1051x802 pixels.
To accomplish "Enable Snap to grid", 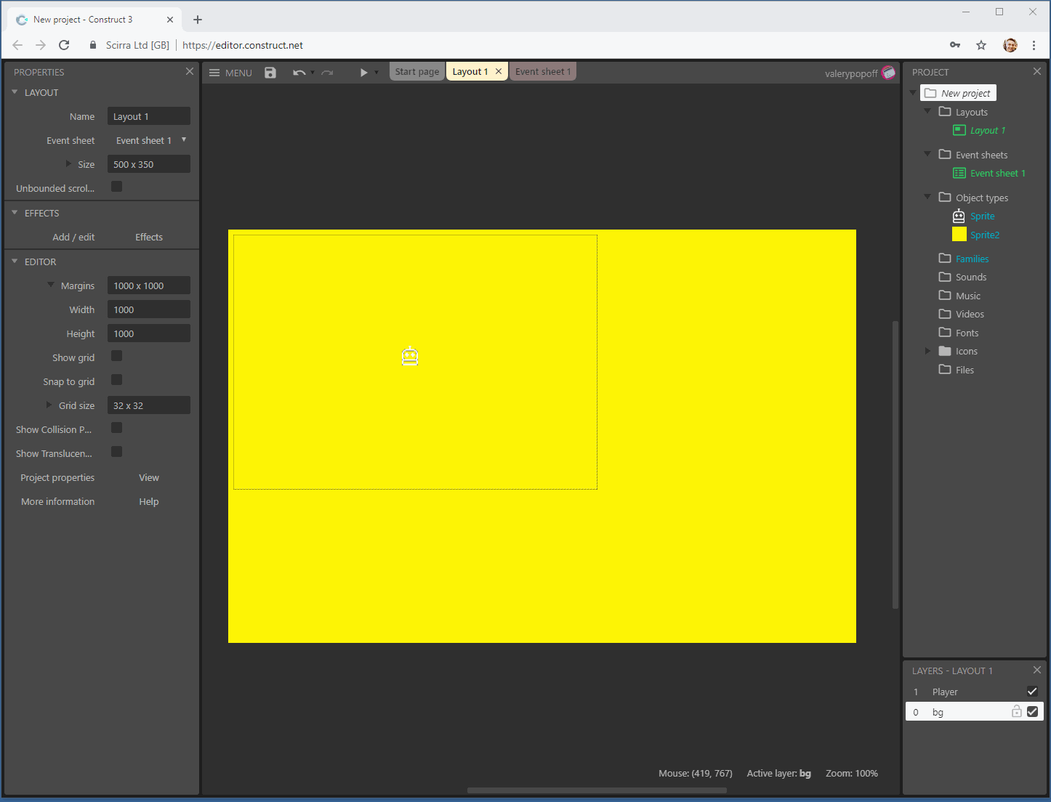I will tap(116, 380).
